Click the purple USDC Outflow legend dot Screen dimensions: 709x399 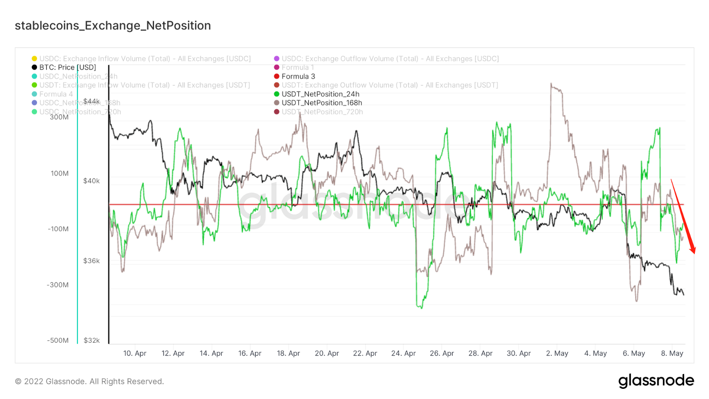(277, 59)
